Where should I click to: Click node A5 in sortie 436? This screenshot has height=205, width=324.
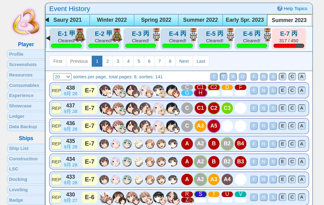tap(214, 126)
